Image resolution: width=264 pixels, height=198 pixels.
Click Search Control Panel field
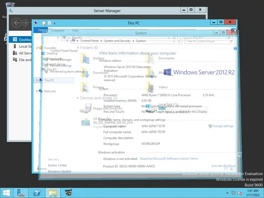tap(210, 41)
